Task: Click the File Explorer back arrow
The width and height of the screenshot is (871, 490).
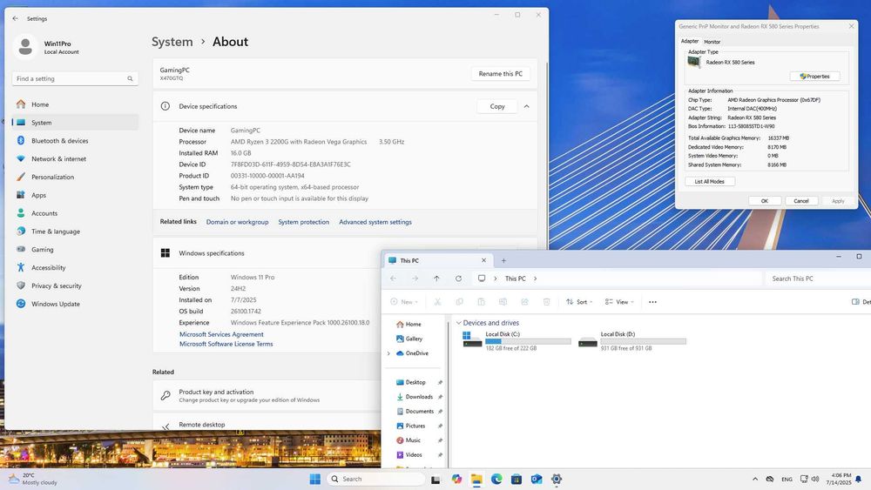Action: pyautogui.click(x=394, y=279)
